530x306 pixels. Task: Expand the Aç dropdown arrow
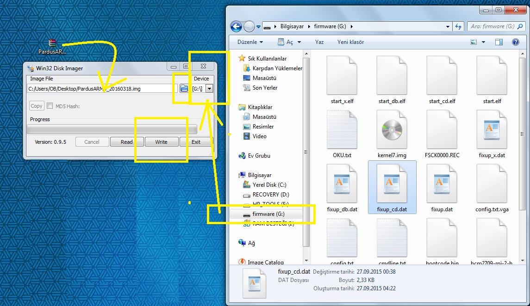click(299, 42)
